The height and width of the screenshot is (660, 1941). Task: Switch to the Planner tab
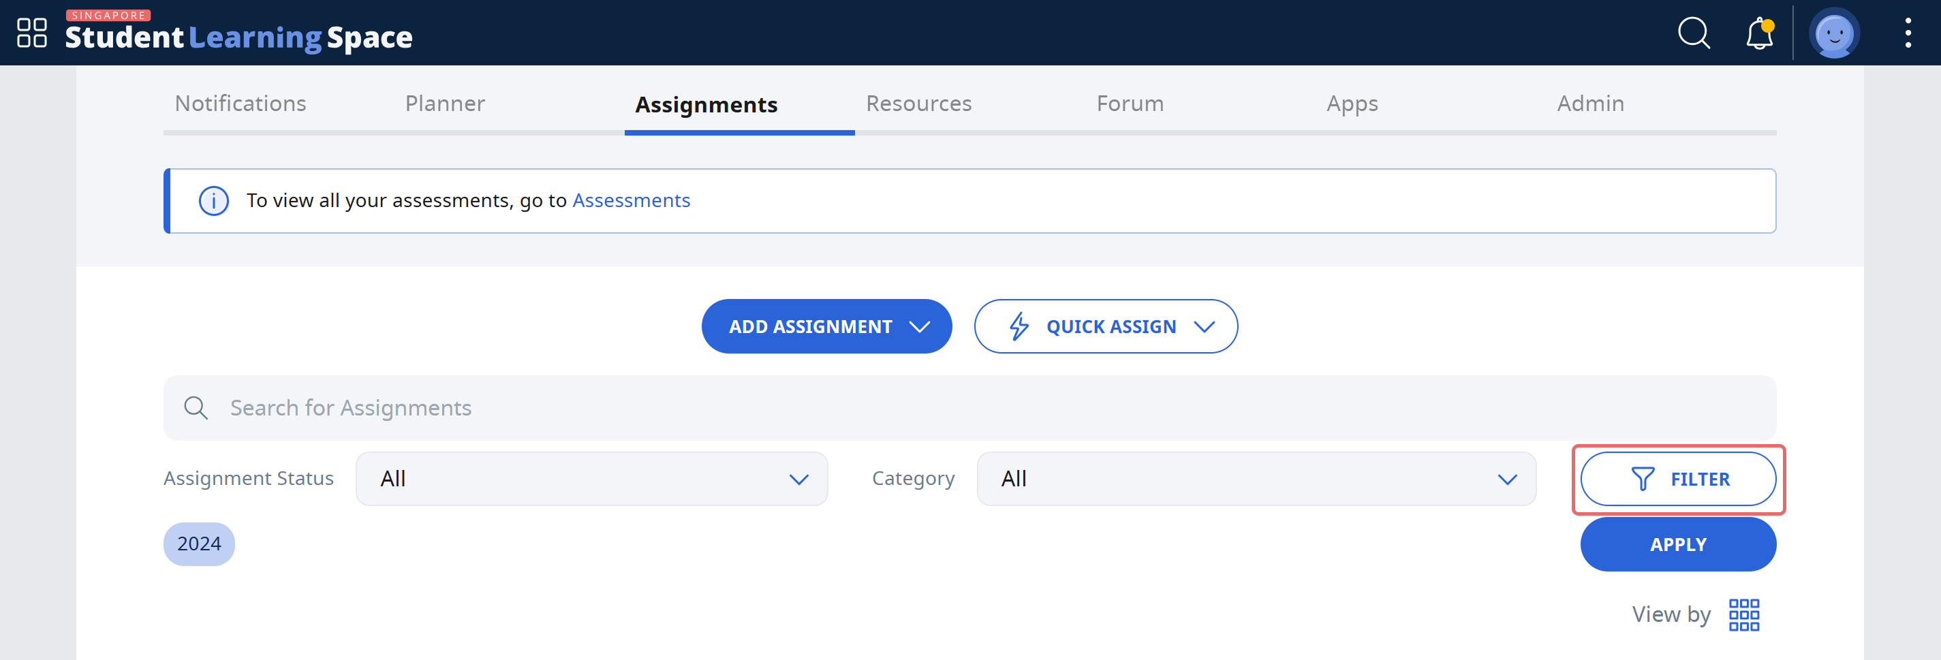445,104
